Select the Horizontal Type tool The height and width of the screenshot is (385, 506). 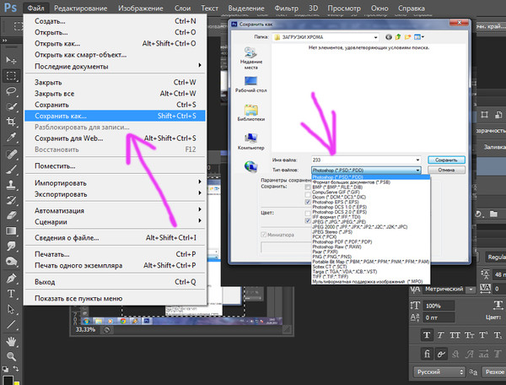[11, 293]
